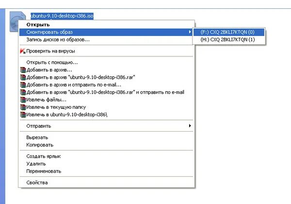Viewport: 291px width, 204px height.
Task: Expand the Отправить submenu arrow
Action: tap(190, 126)
